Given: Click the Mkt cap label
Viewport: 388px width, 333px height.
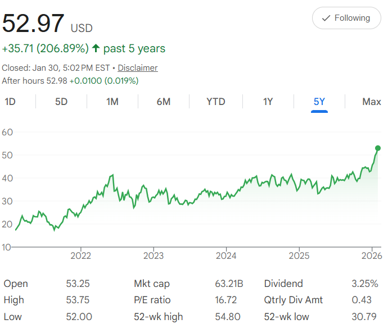Looking at the screenshot, I should [x=152, y=284].
